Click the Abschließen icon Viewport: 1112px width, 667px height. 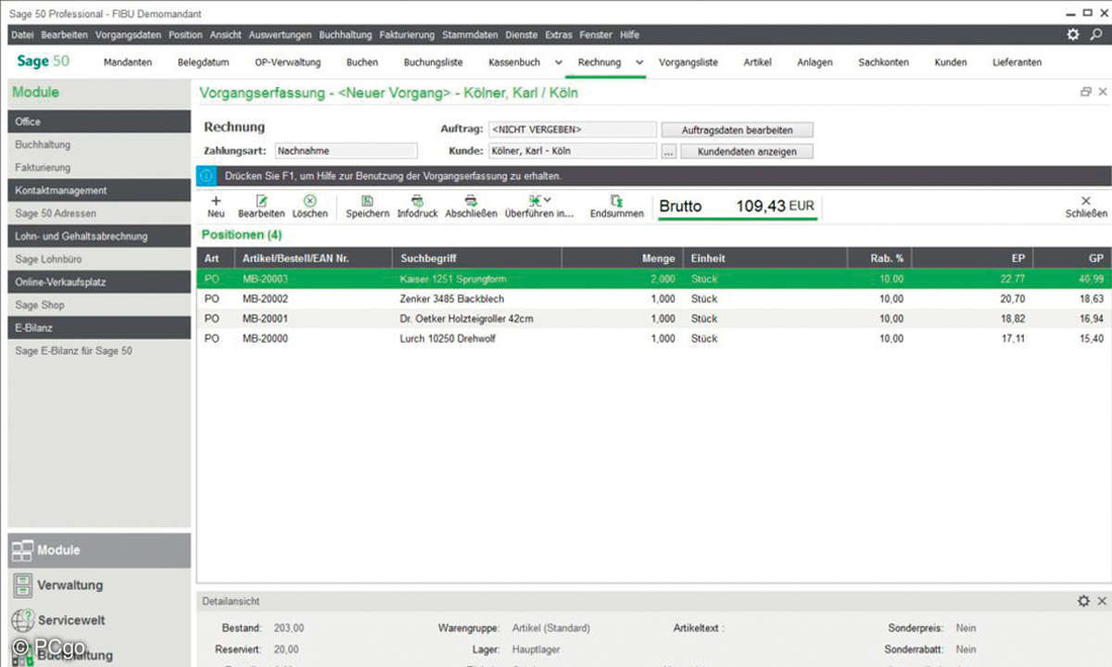click(471, 200)
